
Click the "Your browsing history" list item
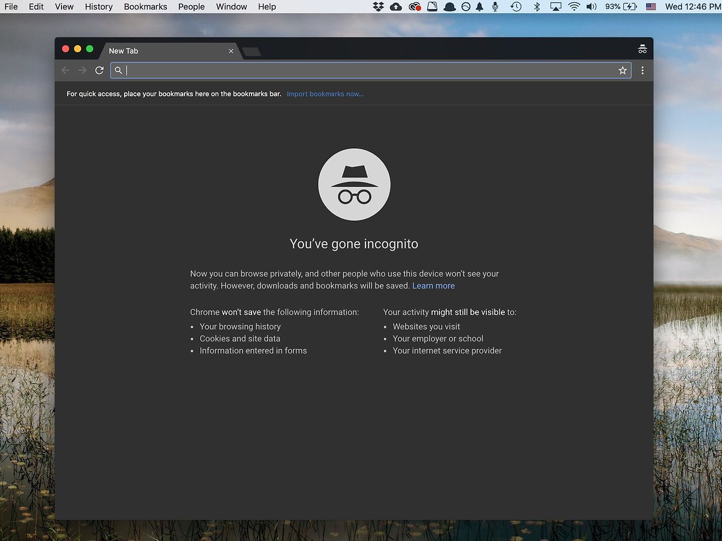pyautogui.click(x=240, y=326)
